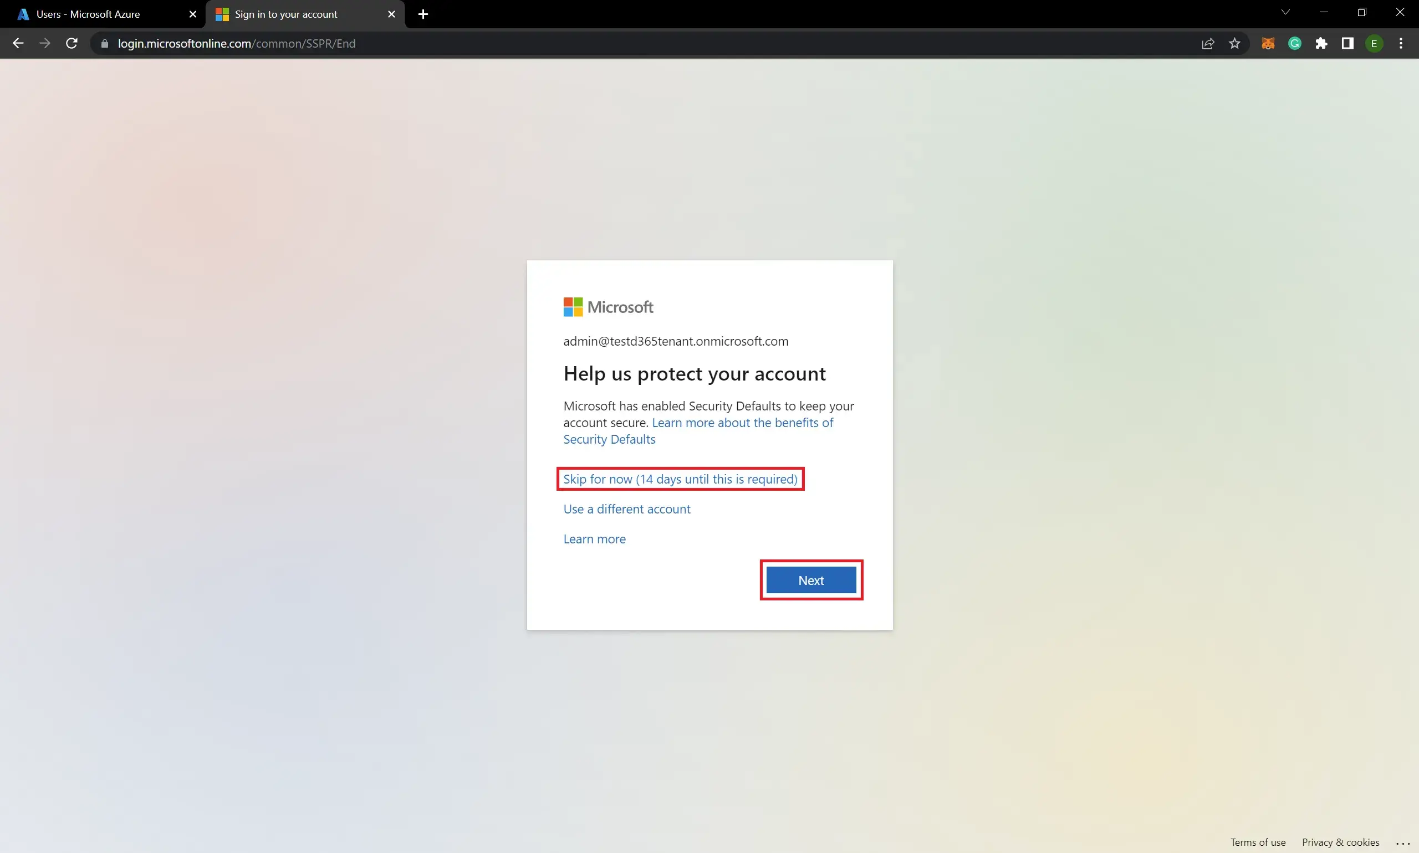Viewport: 1419px width, 853px height.
Task: Open the Learn more link
Action: coord(594,539)
